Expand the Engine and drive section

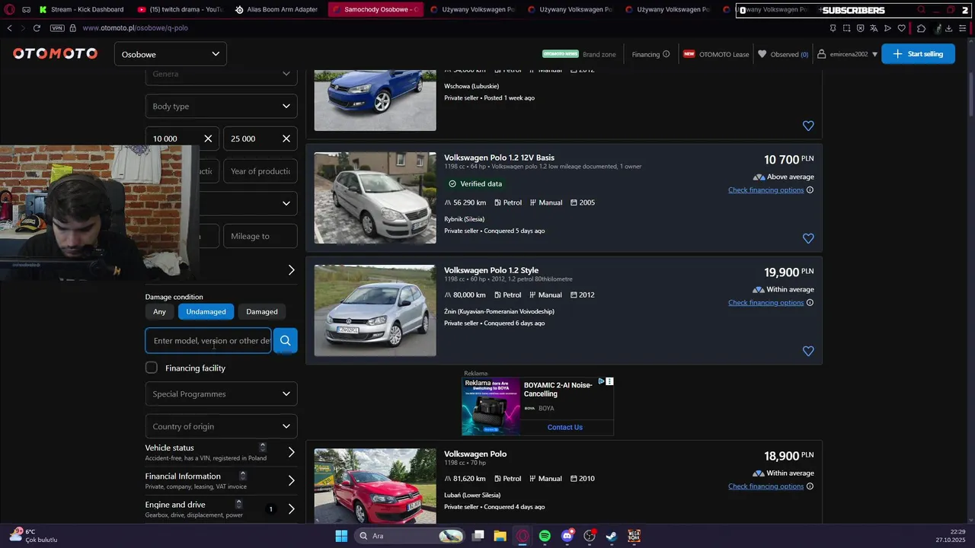pos(221,508)
